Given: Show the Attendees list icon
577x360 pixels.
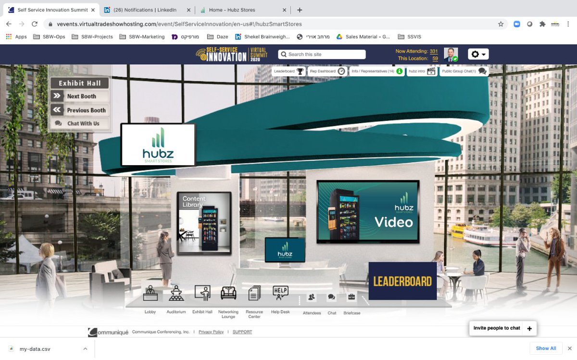Looking at the screenshot, I should tap(312, 297).
